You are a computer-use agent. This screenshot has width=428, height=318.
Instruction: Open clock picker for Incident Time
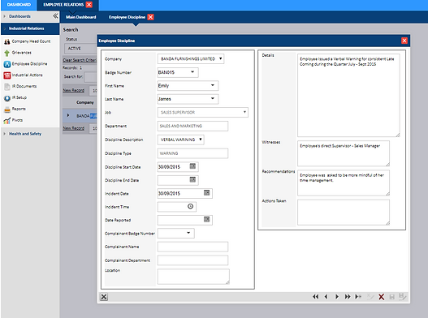point(191,206)
